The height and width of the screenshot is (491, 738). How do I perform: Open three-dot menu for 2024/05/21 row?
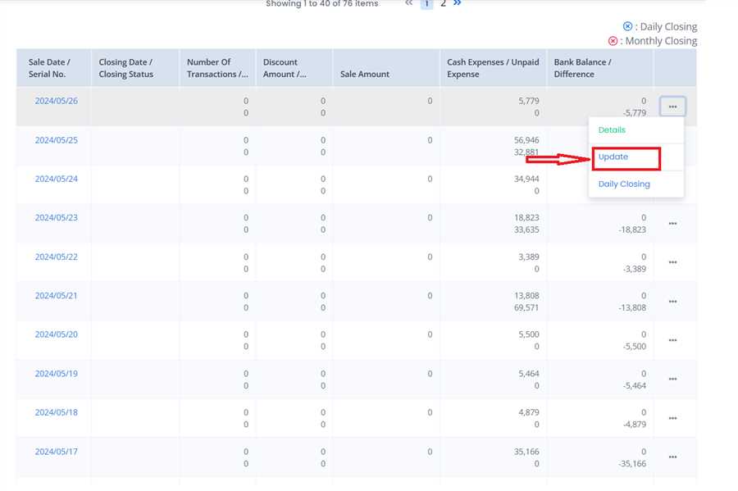click(672, 301)
